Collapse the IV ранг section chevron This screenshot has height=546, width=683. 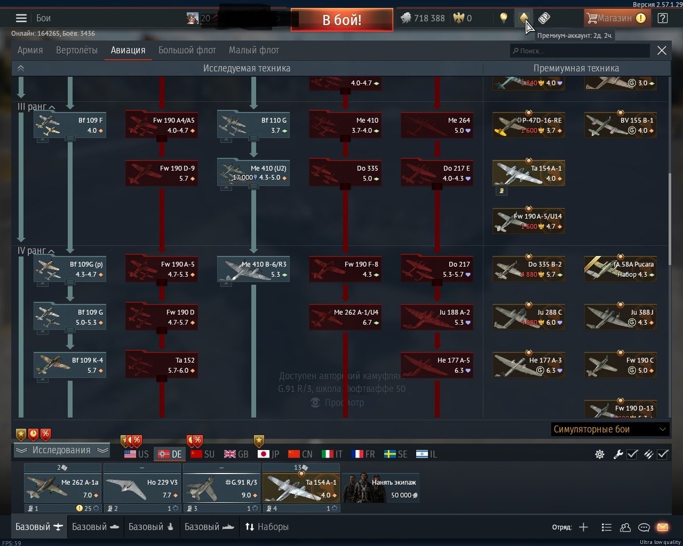[x=52, y=251]
